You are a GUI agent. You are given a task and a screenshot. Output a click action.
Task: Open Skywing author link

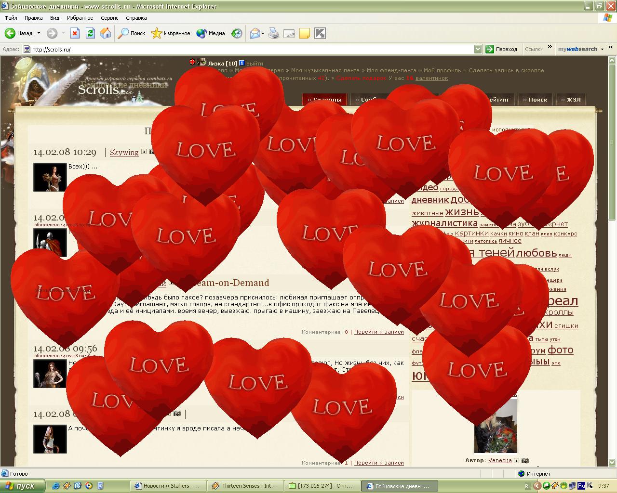pyautogui.click(x=124, y=152)
